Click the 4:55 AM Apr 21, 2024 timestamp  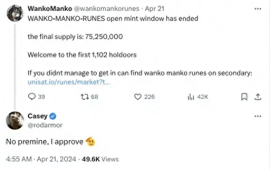41,159
